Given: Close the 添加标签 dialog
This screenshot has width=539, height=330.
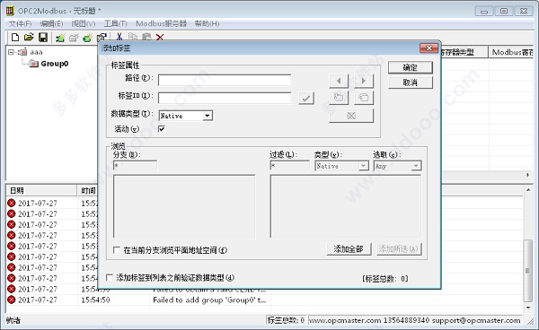Looking at the screenshot, I should 429,48.
